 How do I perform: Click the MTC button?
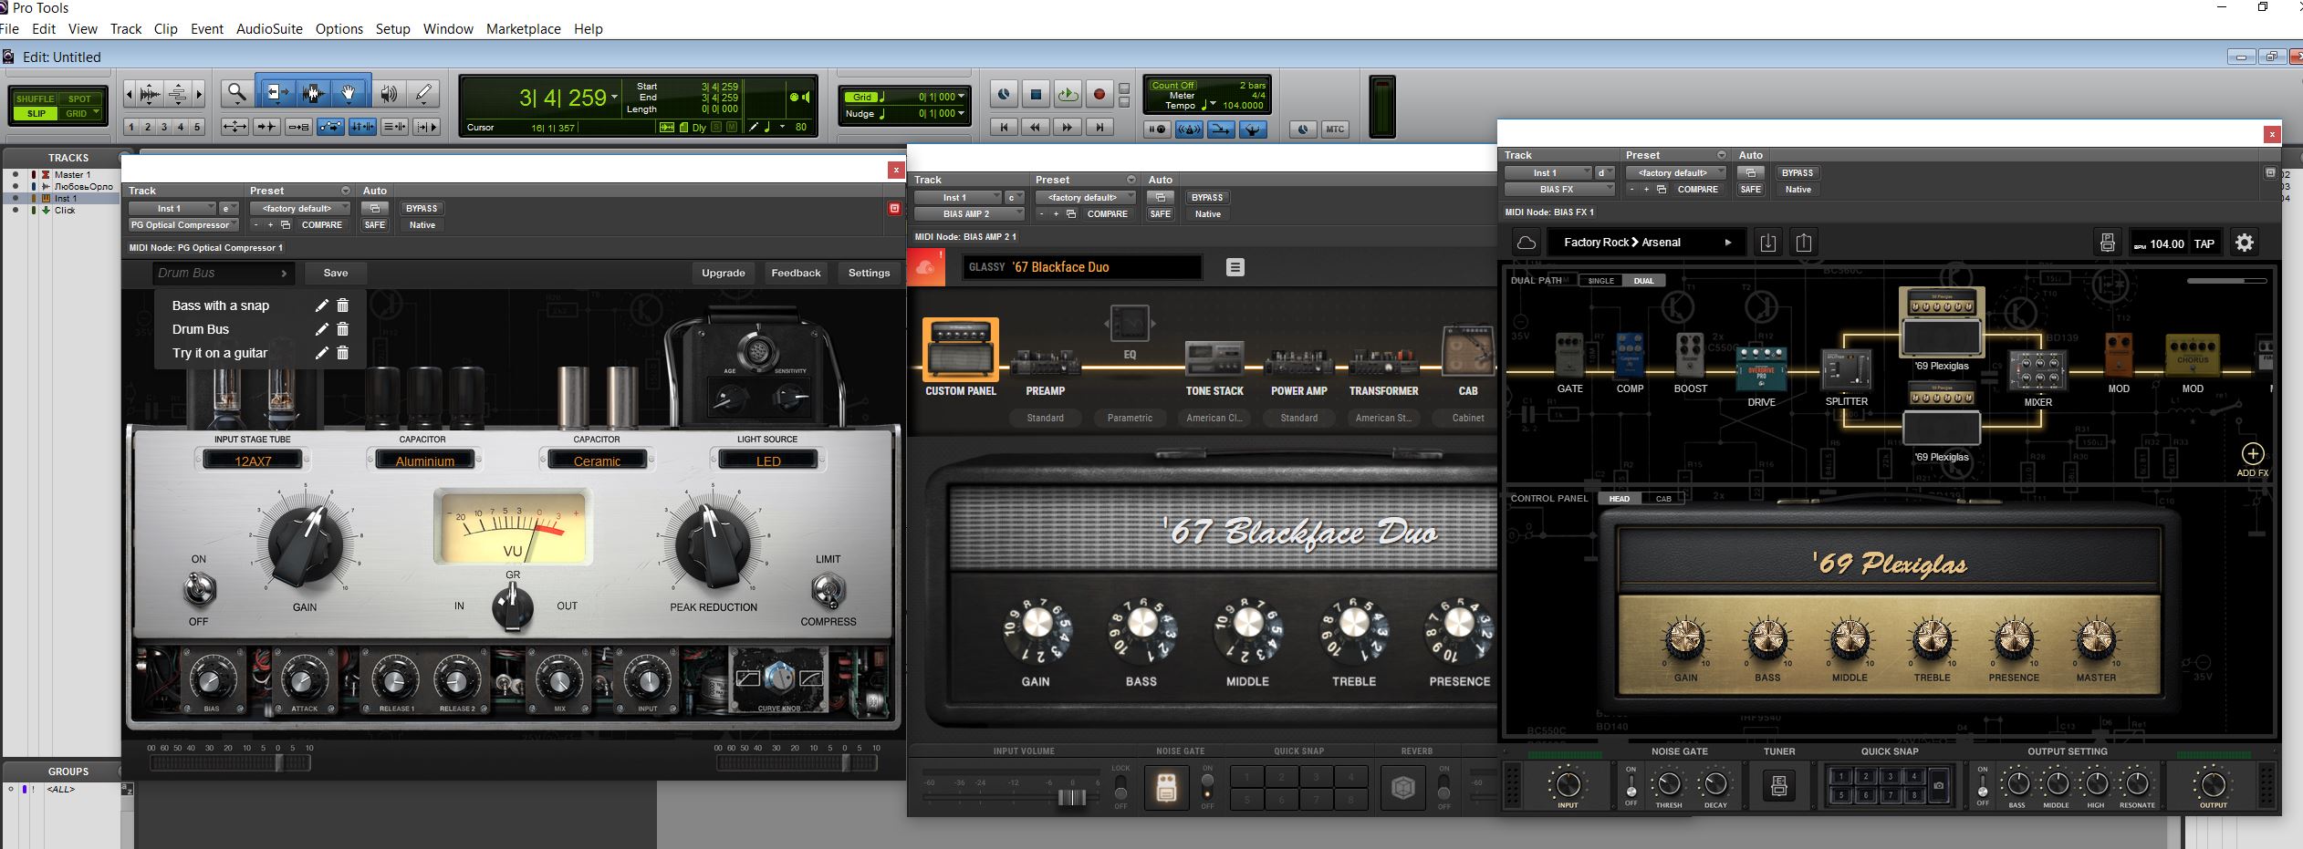1335,129
